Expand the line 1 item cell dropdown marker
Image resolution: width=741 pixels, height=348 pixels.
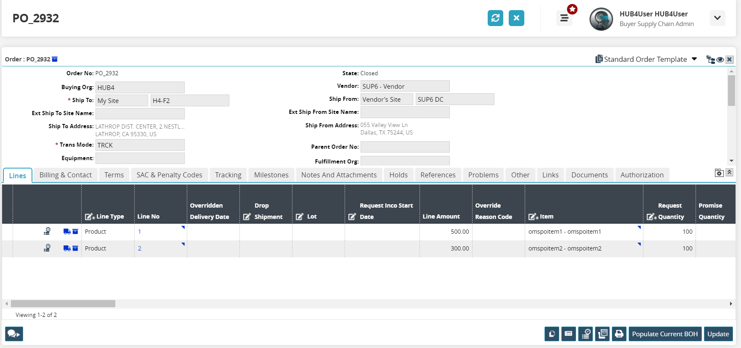(639, 227)
